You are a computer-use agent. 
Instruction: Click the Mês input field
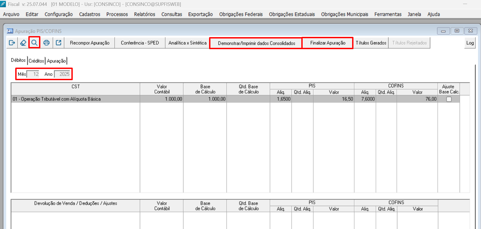pos(33,74)
